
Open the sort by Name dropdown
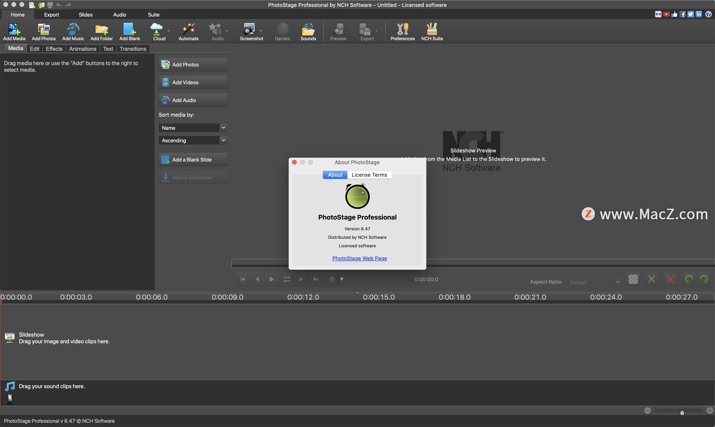(193, 128)
